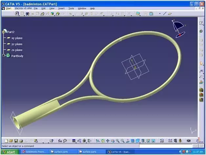Open the Insert menu

(61, 9)
